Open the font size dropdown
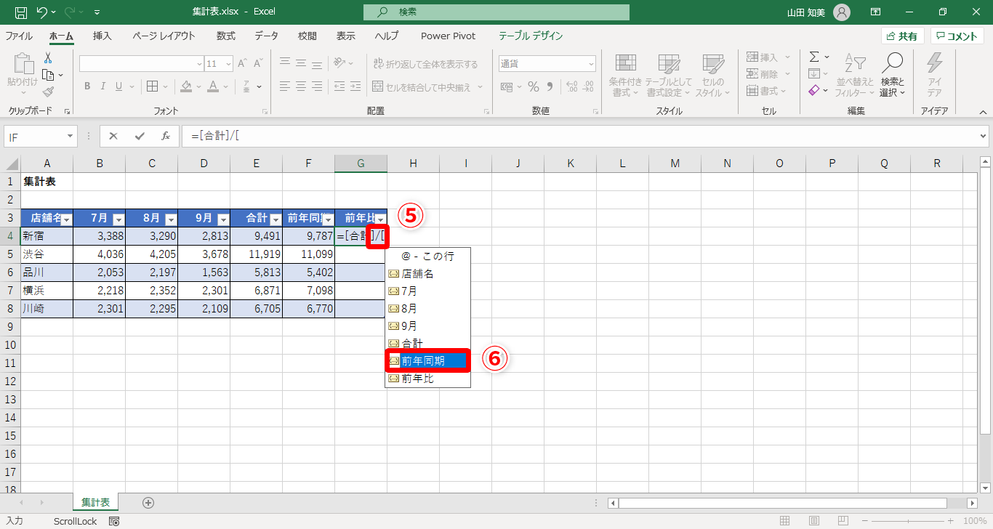Image resolution: width=993 pixels, height=529 pixels. pos(228,64)
